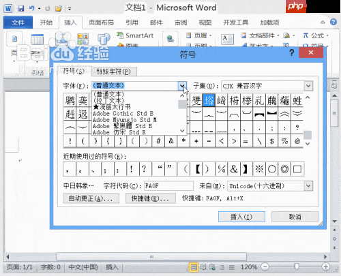Viewport: 341px width, 276px height.
Task: Open the 子集 subset dropdown
Action: pos(308,86)
